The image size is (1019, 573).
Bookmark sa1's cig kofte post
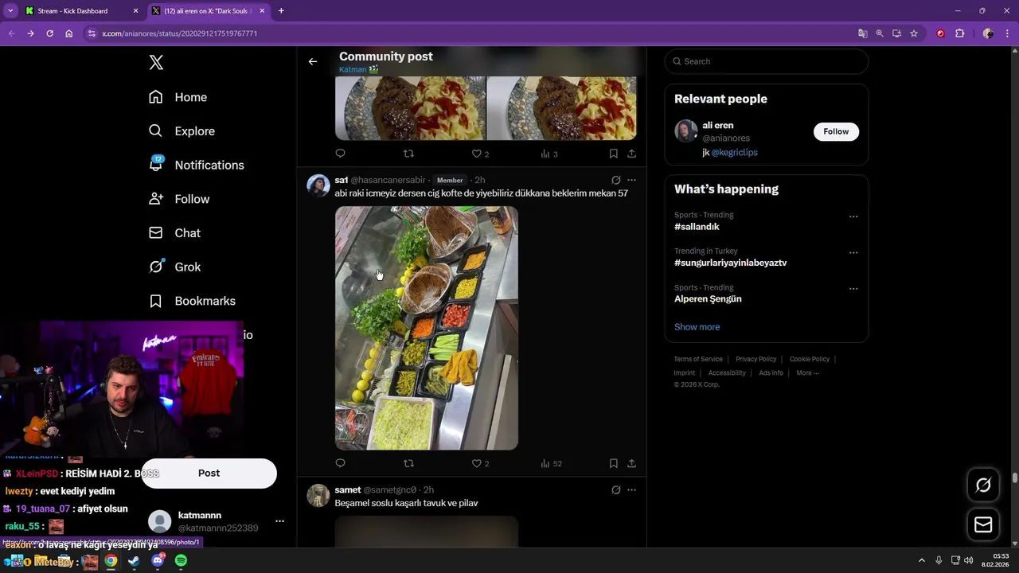pyautogui.click(x=613, y=463)
